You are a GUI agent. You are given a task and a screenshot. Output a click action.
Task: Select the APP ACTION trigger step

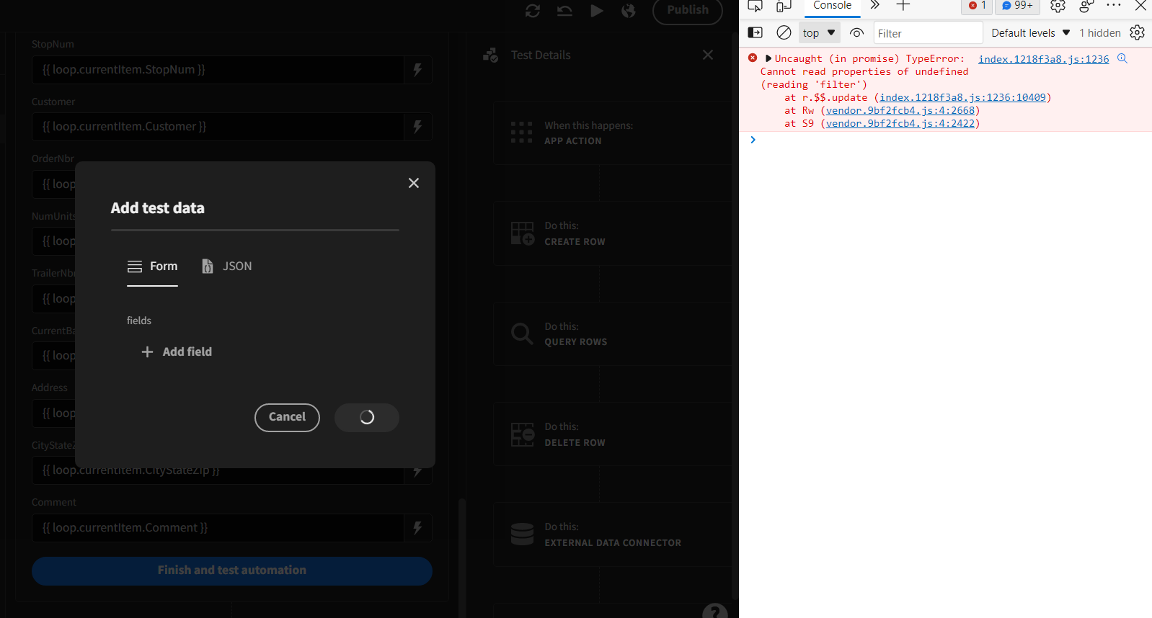point(613,133)
